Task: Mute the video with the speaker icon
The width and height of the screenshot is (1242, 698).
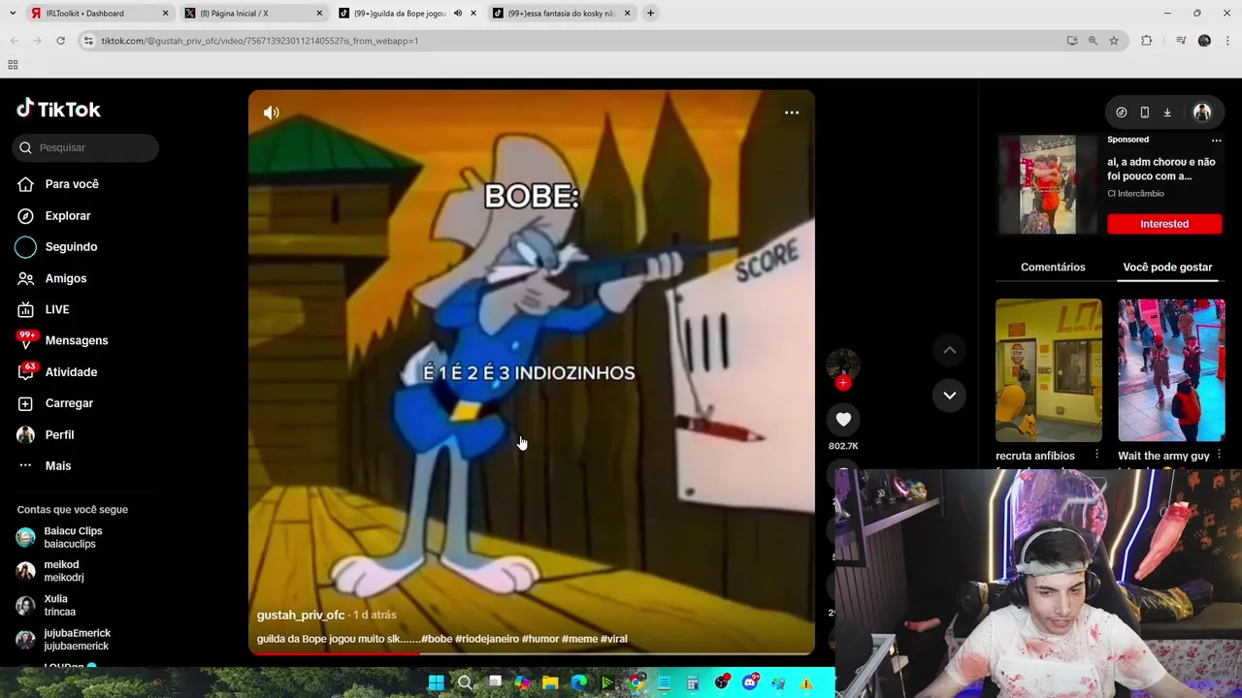Action: (x=272, y=112)
